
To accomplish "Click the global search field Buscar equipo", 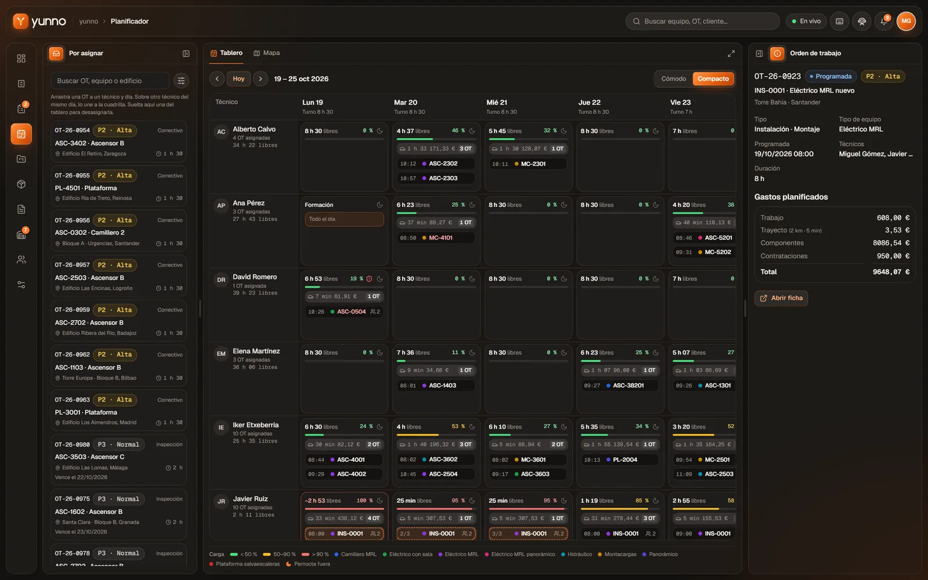I will [702, 21].
